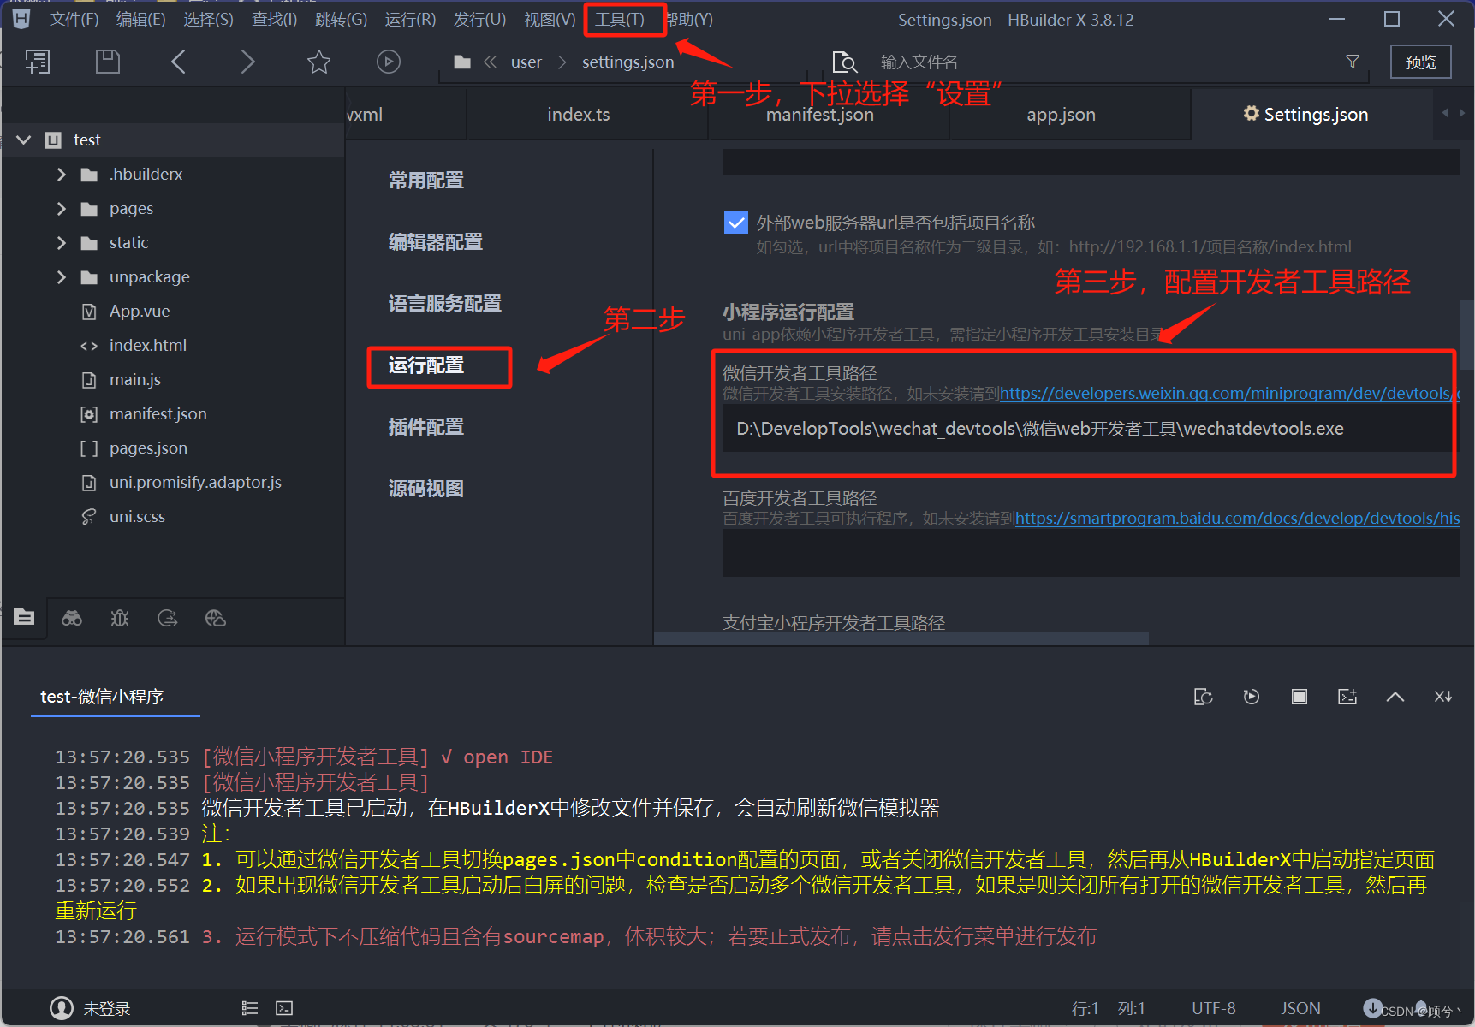Open the 文件(F) menu
Image resolution: width=1475 pixels, height=1027 pixels.
[x=74, y=19]
